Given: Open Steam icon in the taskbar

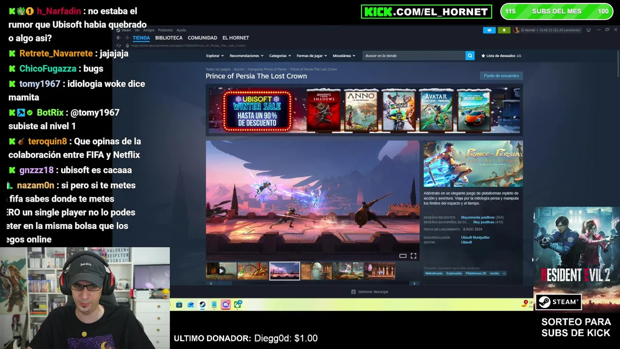Looking at the screenshot, I should (202, 304).
